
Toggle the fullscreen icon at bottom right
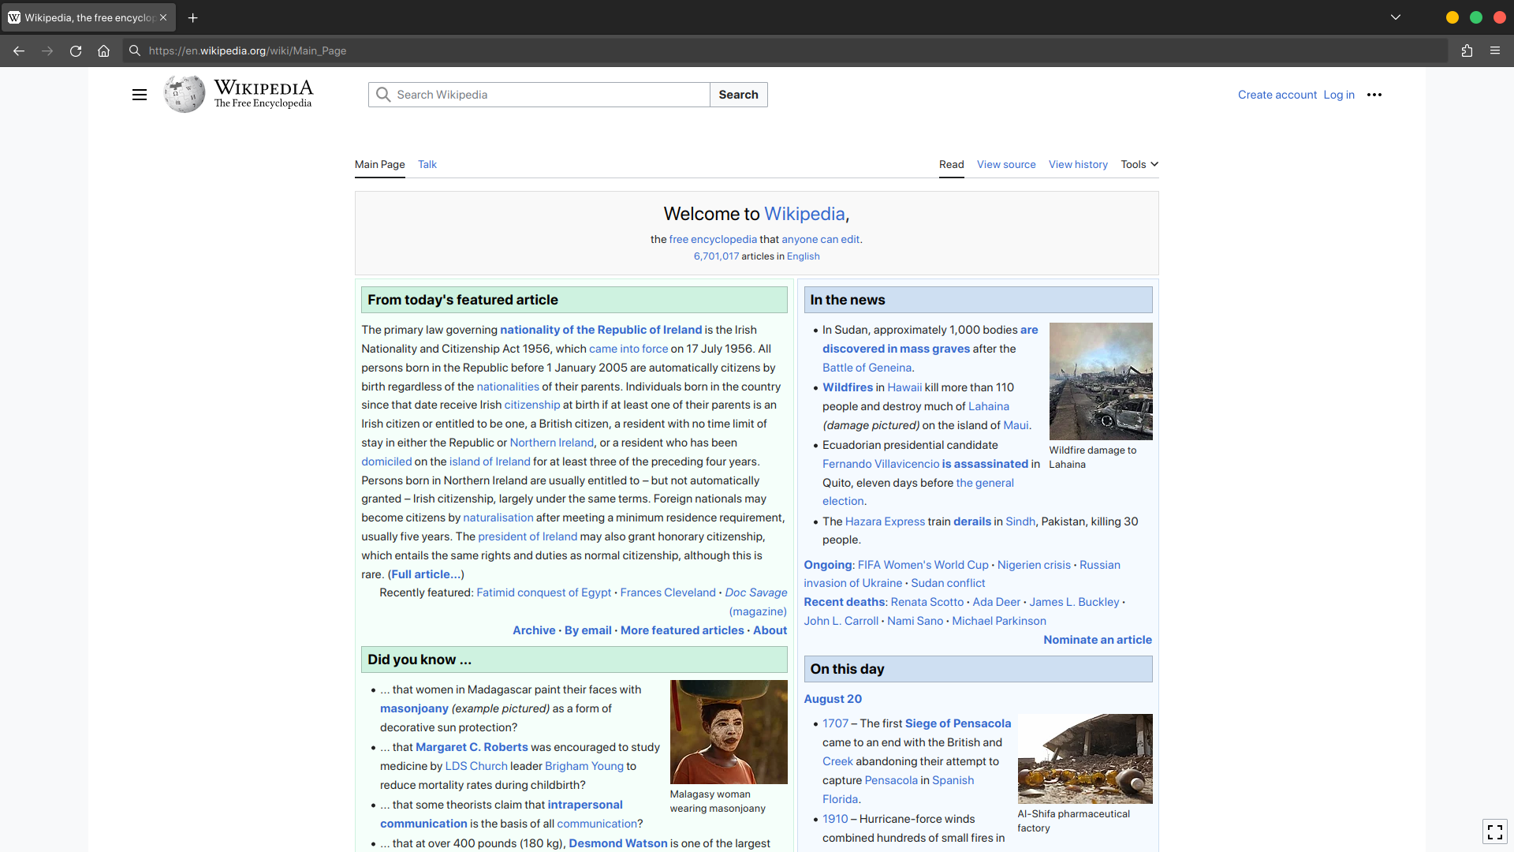(1494, 831)
